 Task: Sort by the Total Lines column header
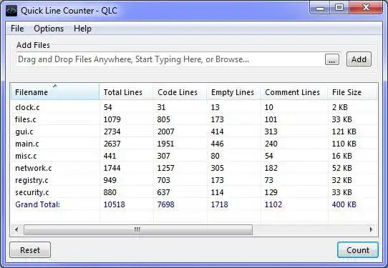(126, 92)
